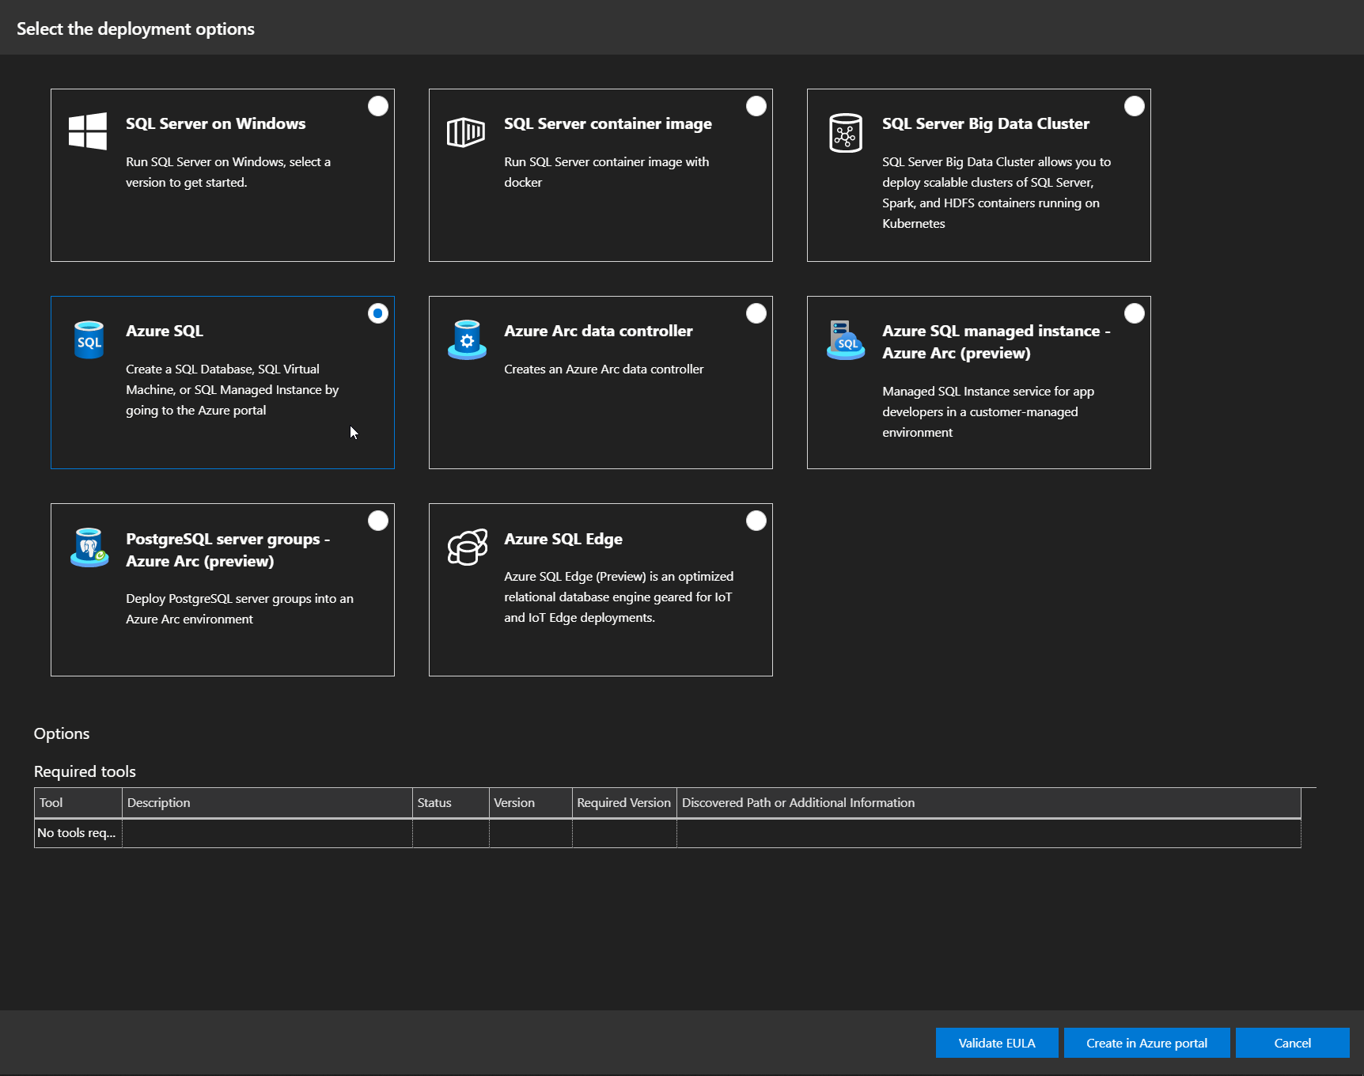Screen dimensions: 1364x1076
Task: Click the PostgreSQL server groups icon
Action: [89, 547]
